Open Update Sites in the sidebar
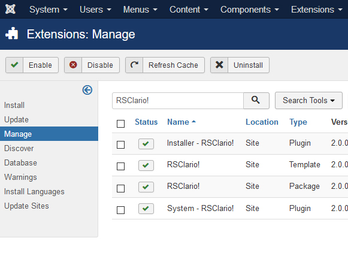This screenshot has width=348, height=277. tap(26, 206)
